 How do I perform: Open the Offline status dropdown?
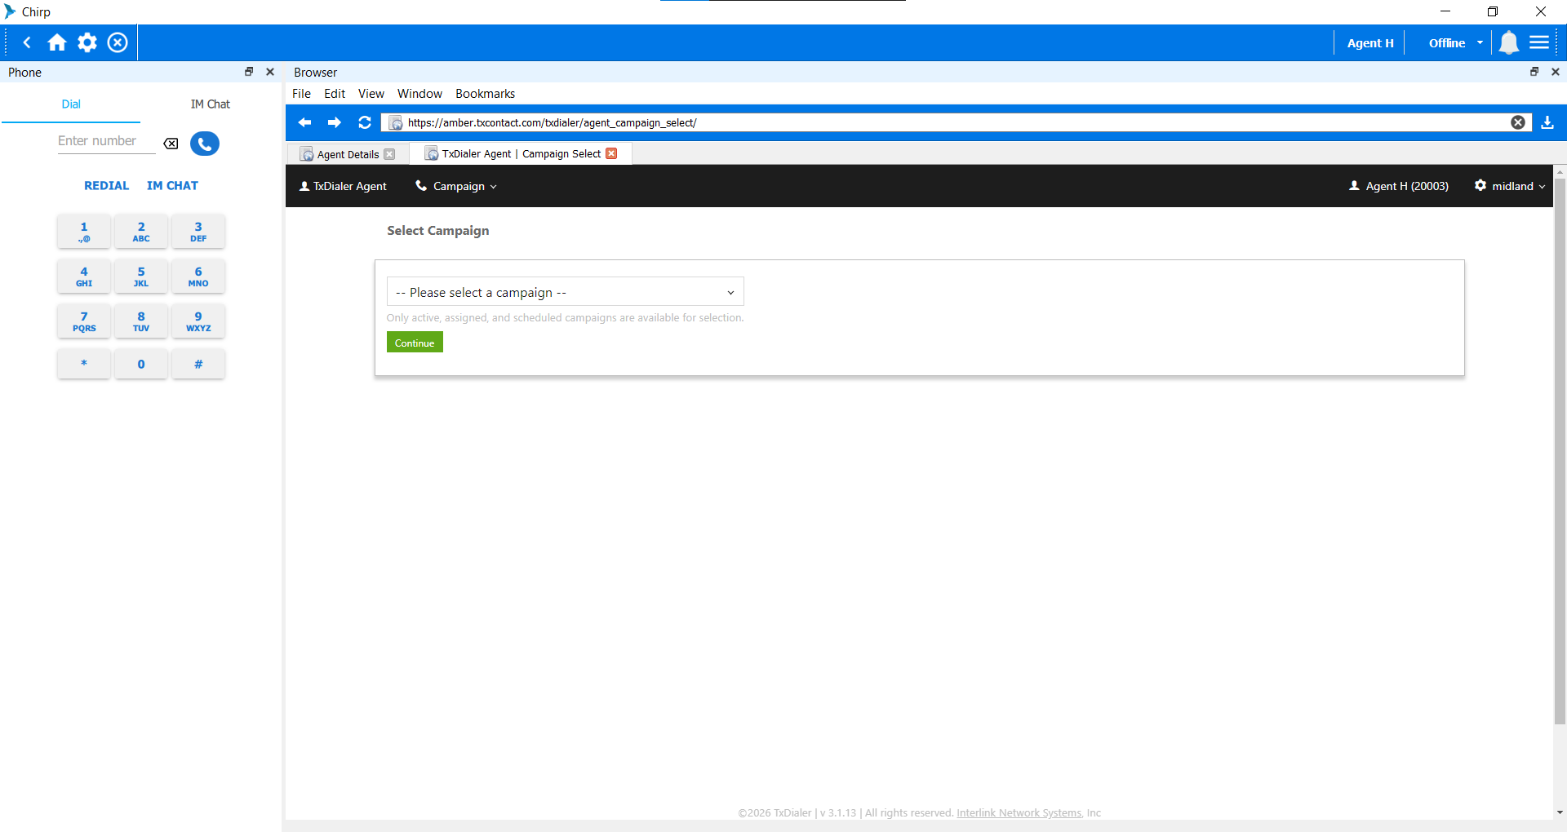coord(1455,43)
